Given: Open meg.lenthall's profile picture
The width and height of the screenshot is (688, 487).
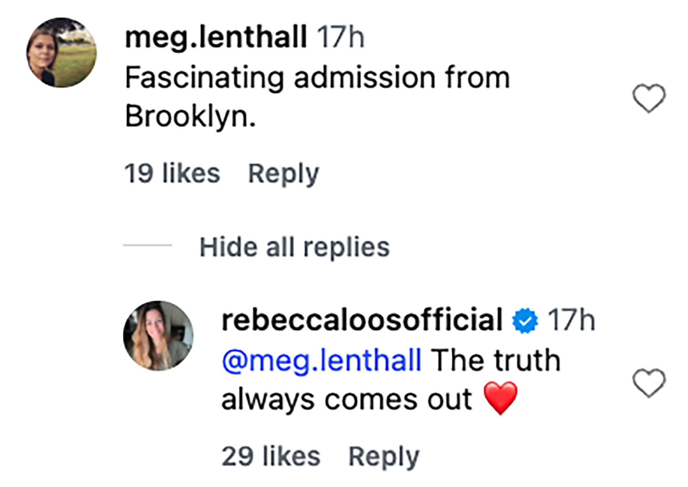Looking at the screenshot, I should tap(62, 53).
